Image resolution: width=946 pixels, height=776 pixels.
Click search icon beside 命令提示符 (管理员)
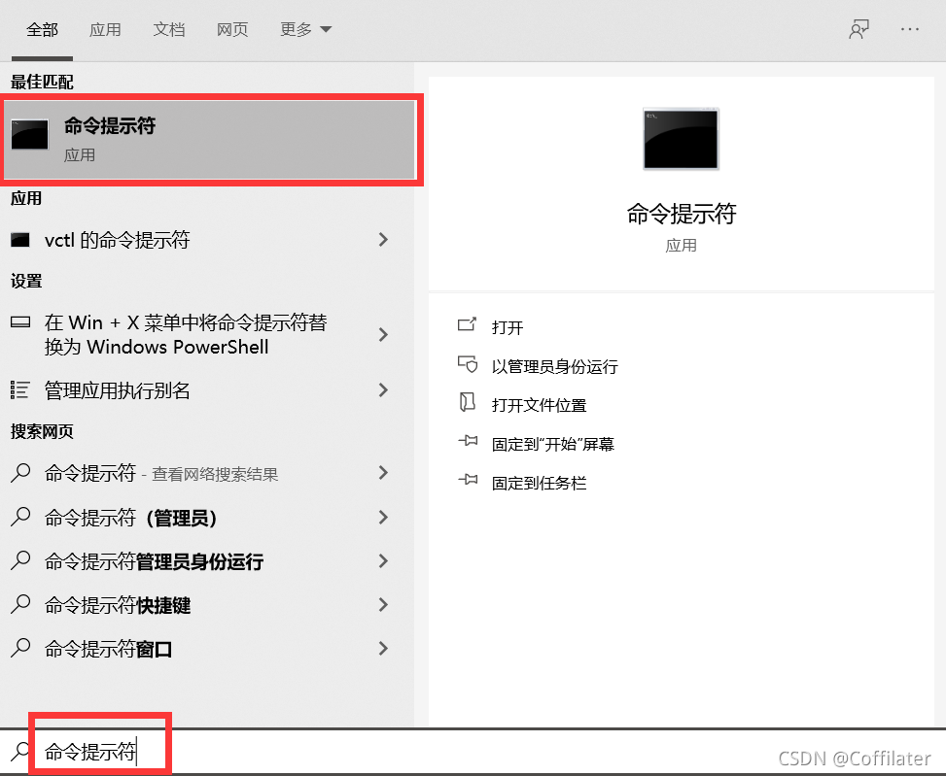pyautogui.click(x=19, y=517)
